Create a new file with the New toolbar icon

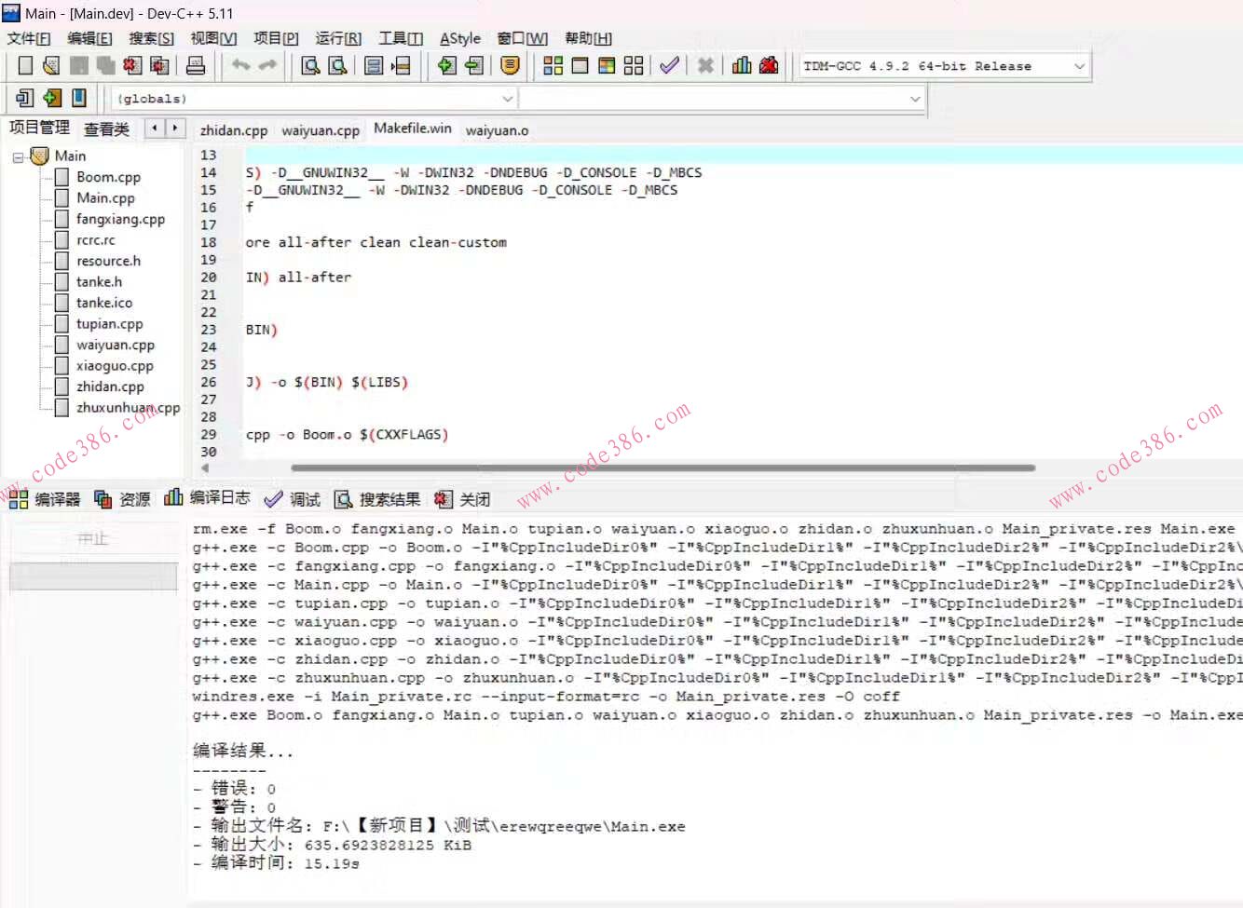[25, 65]
